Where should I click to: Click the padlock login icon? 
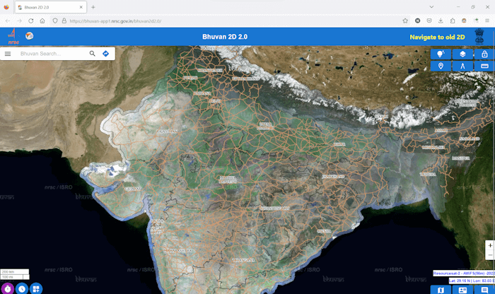point(484,54)
